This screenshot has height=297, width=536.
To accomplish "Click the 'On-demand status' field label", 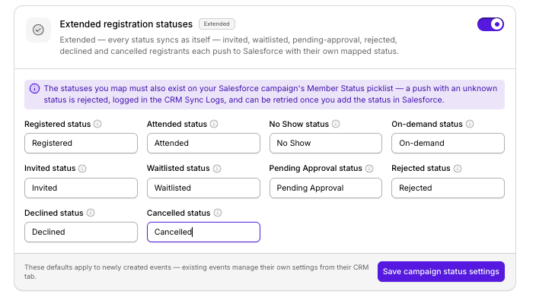I will (x=427, y=124).
